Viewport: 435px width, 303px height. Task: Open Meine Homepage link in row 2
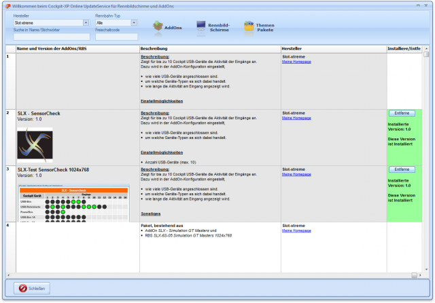(297, 118)
